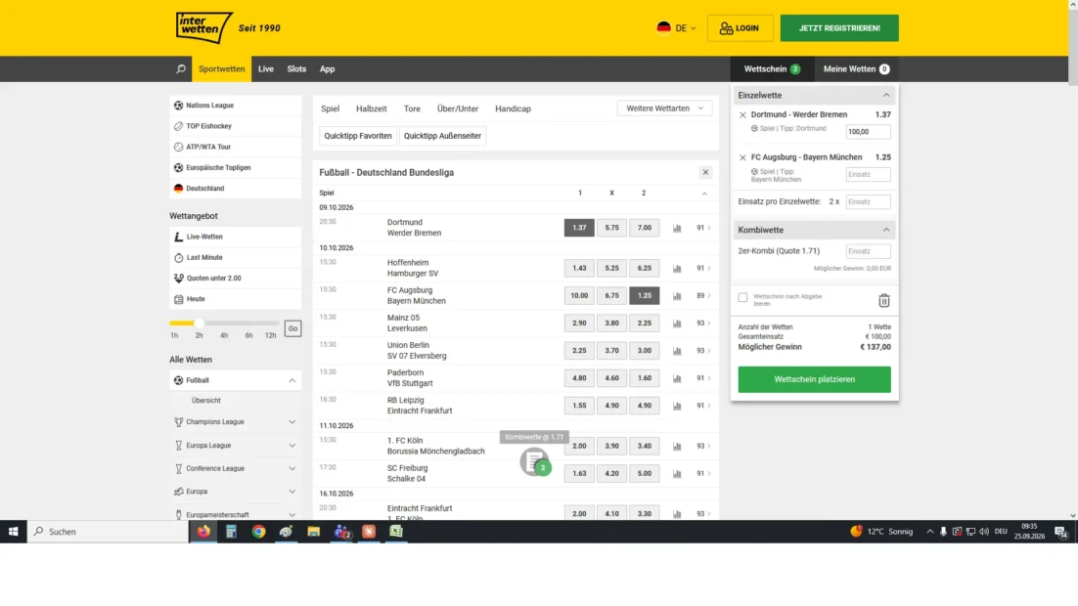Screen dimensions: 1078x606
Task: Click Windows Start button
Action: (x=13, y=531)
